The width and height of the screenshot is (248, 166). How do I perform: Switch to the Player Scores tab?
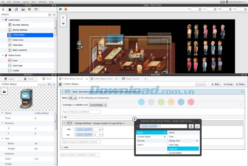point(133,79)
